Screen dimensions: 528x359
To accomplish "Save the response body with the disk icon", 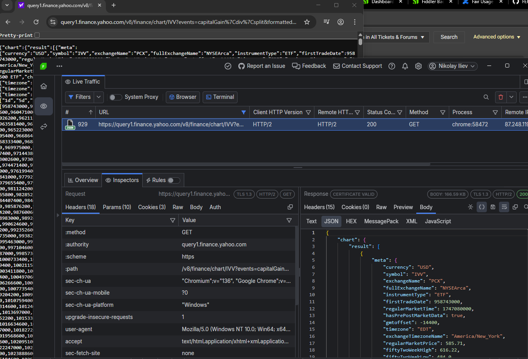I will pos(493,207).
